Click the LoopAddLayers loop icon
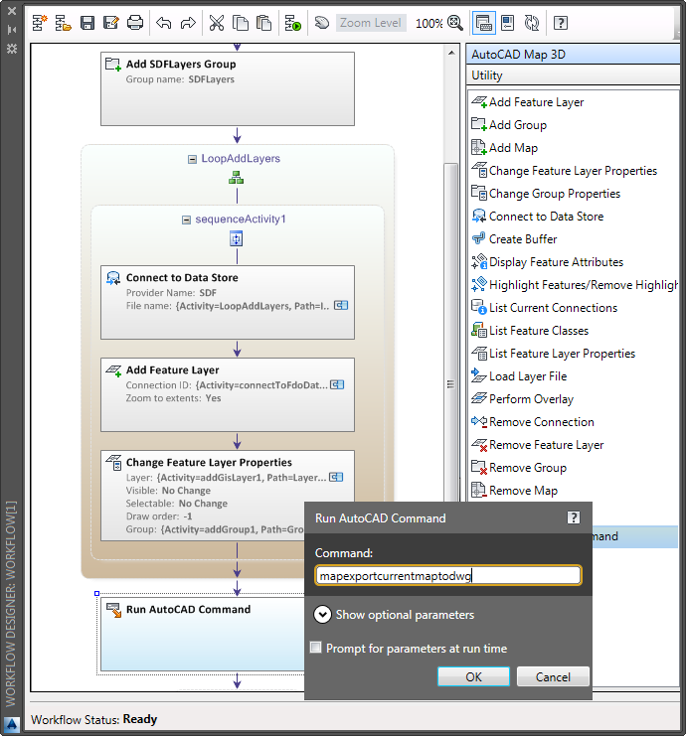 [237, 178]
